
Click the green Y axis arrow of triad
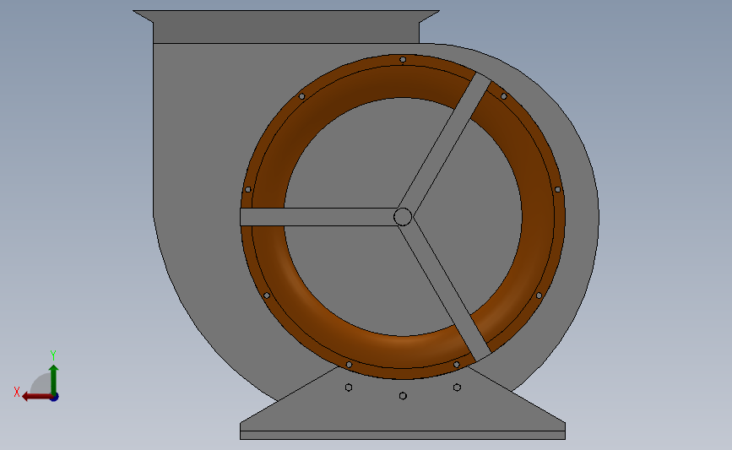[53, 379]
